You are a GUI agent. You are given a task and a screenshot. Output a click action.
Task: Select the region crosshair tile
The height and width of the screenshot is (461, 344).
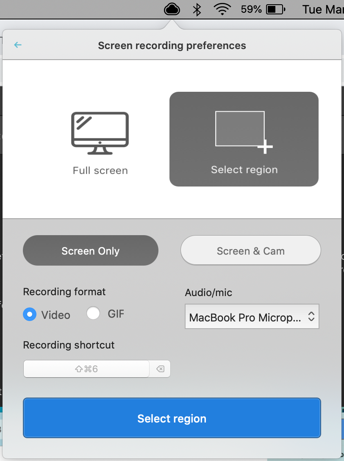click(244, 139)
